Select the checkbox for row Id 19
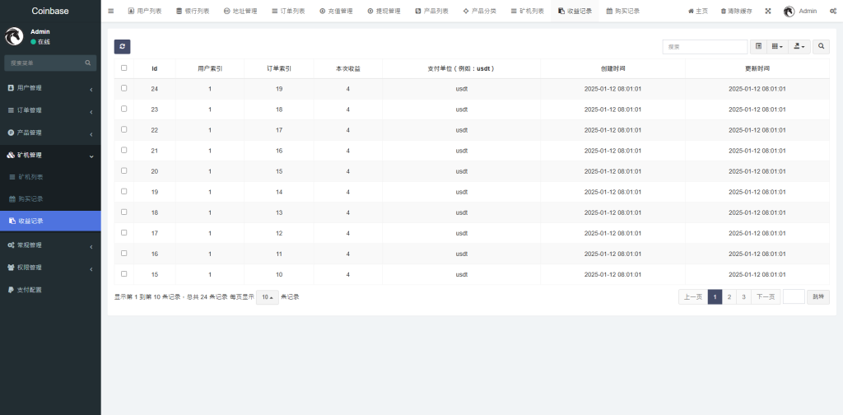The image size is (843, 415). click(x=124, y=191)
